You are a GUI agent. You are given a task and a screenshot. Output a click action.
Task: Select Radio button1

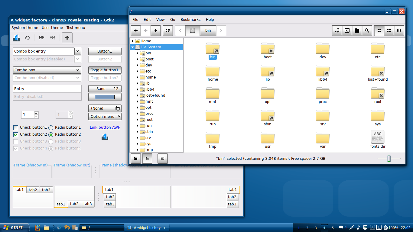[51, 127]
